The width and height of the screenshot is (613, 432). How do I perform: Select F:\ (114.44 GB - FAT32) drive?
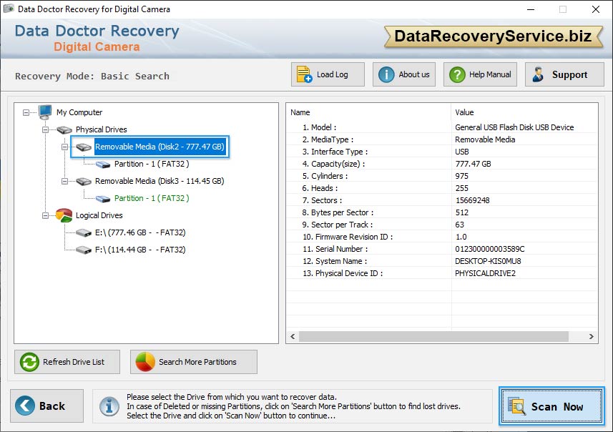pyautogui.click(x=140, y=250)
